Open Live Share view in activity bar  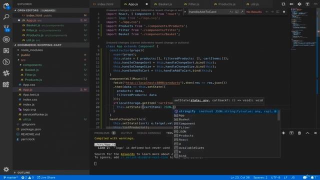click(6, 84)
